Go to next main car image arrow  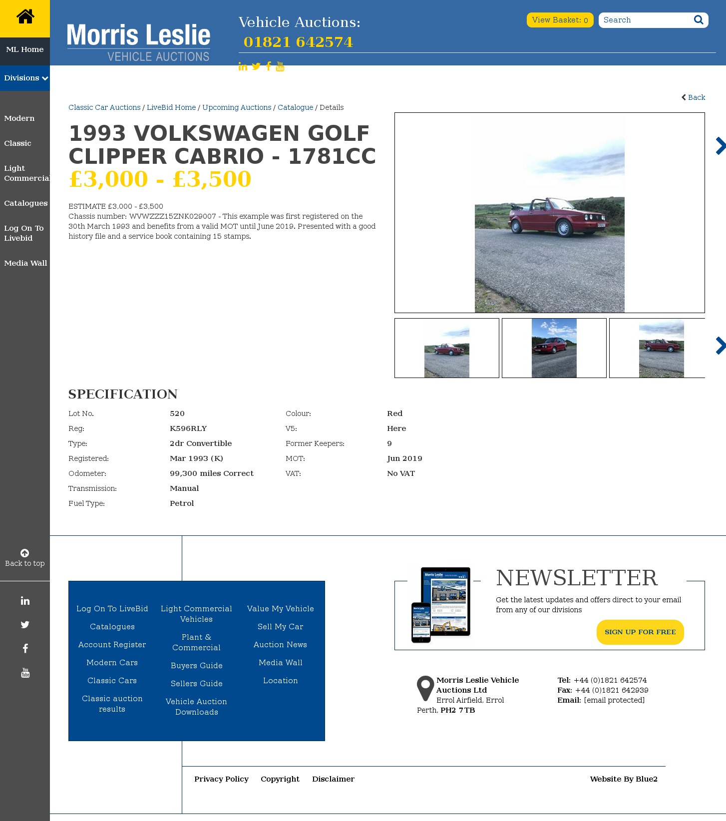tap(720, 146)
